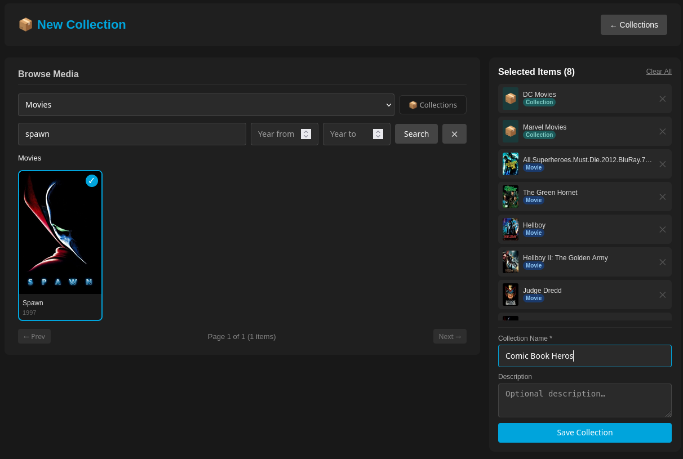The image size is (683, 459).
Task: Deselect Spawn using its checkmark badge
Action: click(92, 181)
